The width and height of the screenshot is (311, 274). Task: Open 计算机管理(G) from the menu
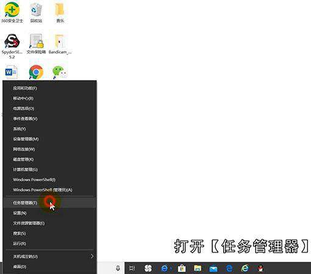pos(49,170)
